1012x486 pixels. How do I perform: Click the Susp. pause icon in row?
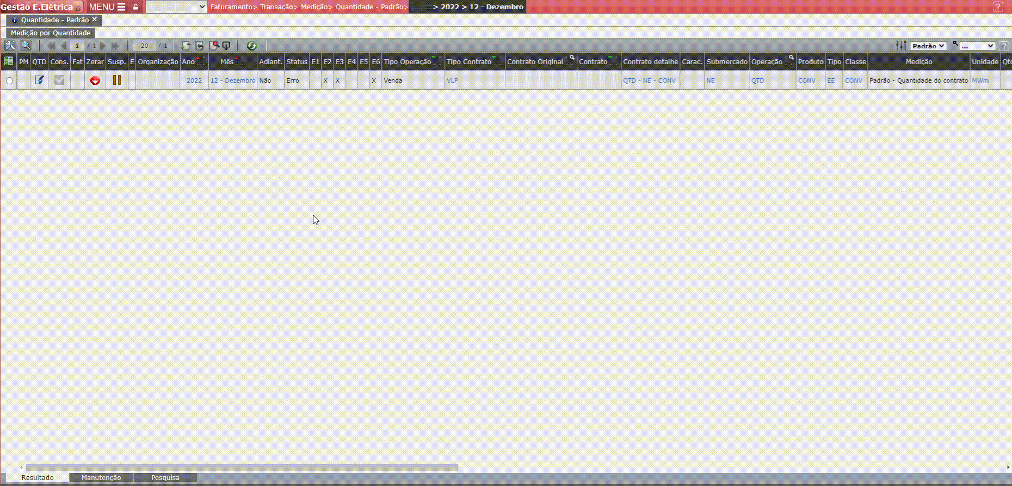(x=116, y=80)
